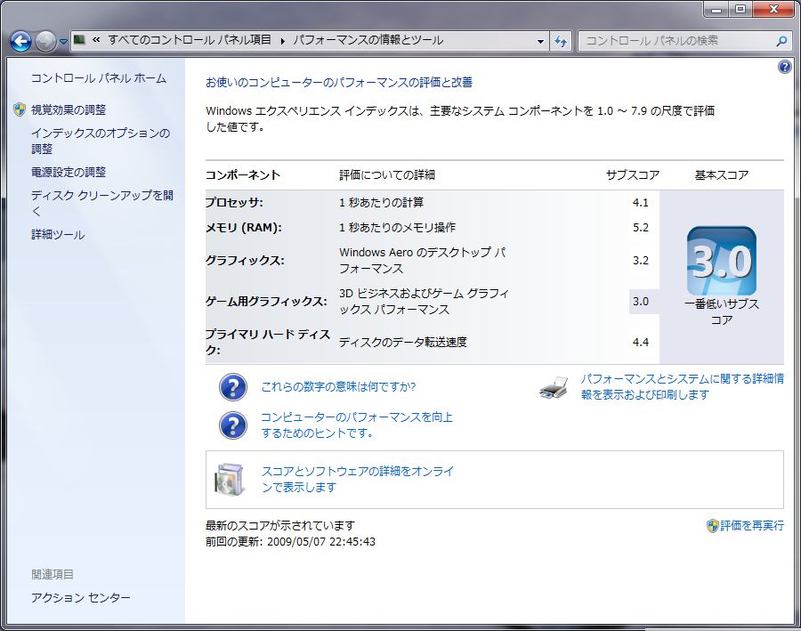Viewport: 801px width, 631px height.
Task: Open 視覚効果の調整 link
Action: click(x=69, y=109)
